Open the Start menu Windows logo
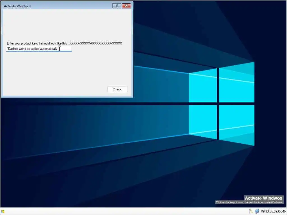Viewport: 287px width, 215px height. coord(3,211)
